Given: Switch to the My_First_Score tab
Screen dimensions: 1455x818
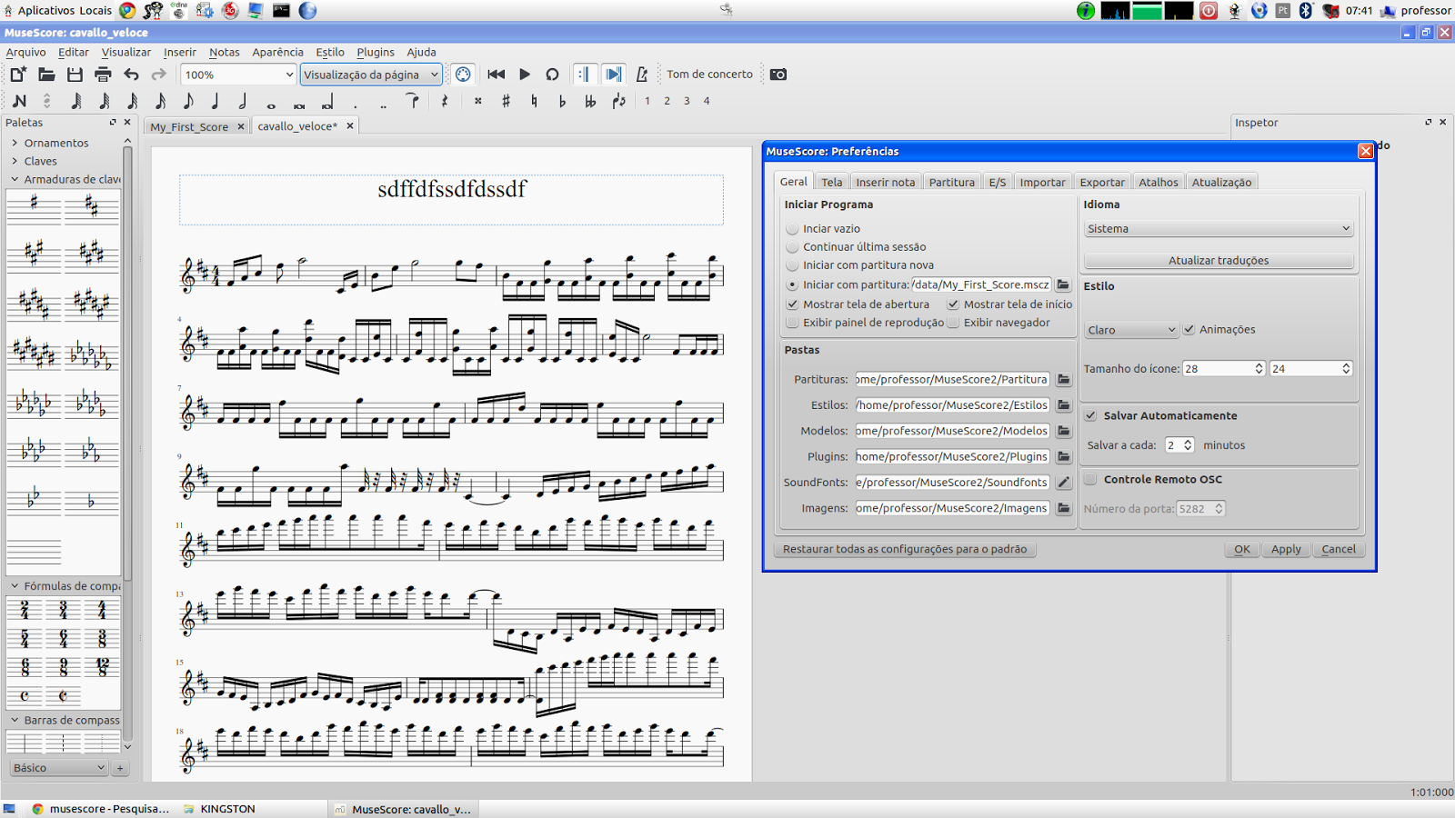Looking at the screenshot, I should (x=189, y=125).
